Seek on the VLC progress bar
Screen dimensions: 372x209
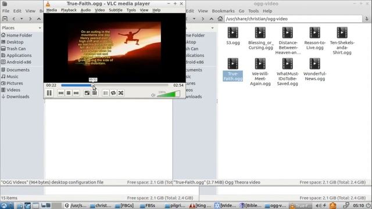coord(115,85)
